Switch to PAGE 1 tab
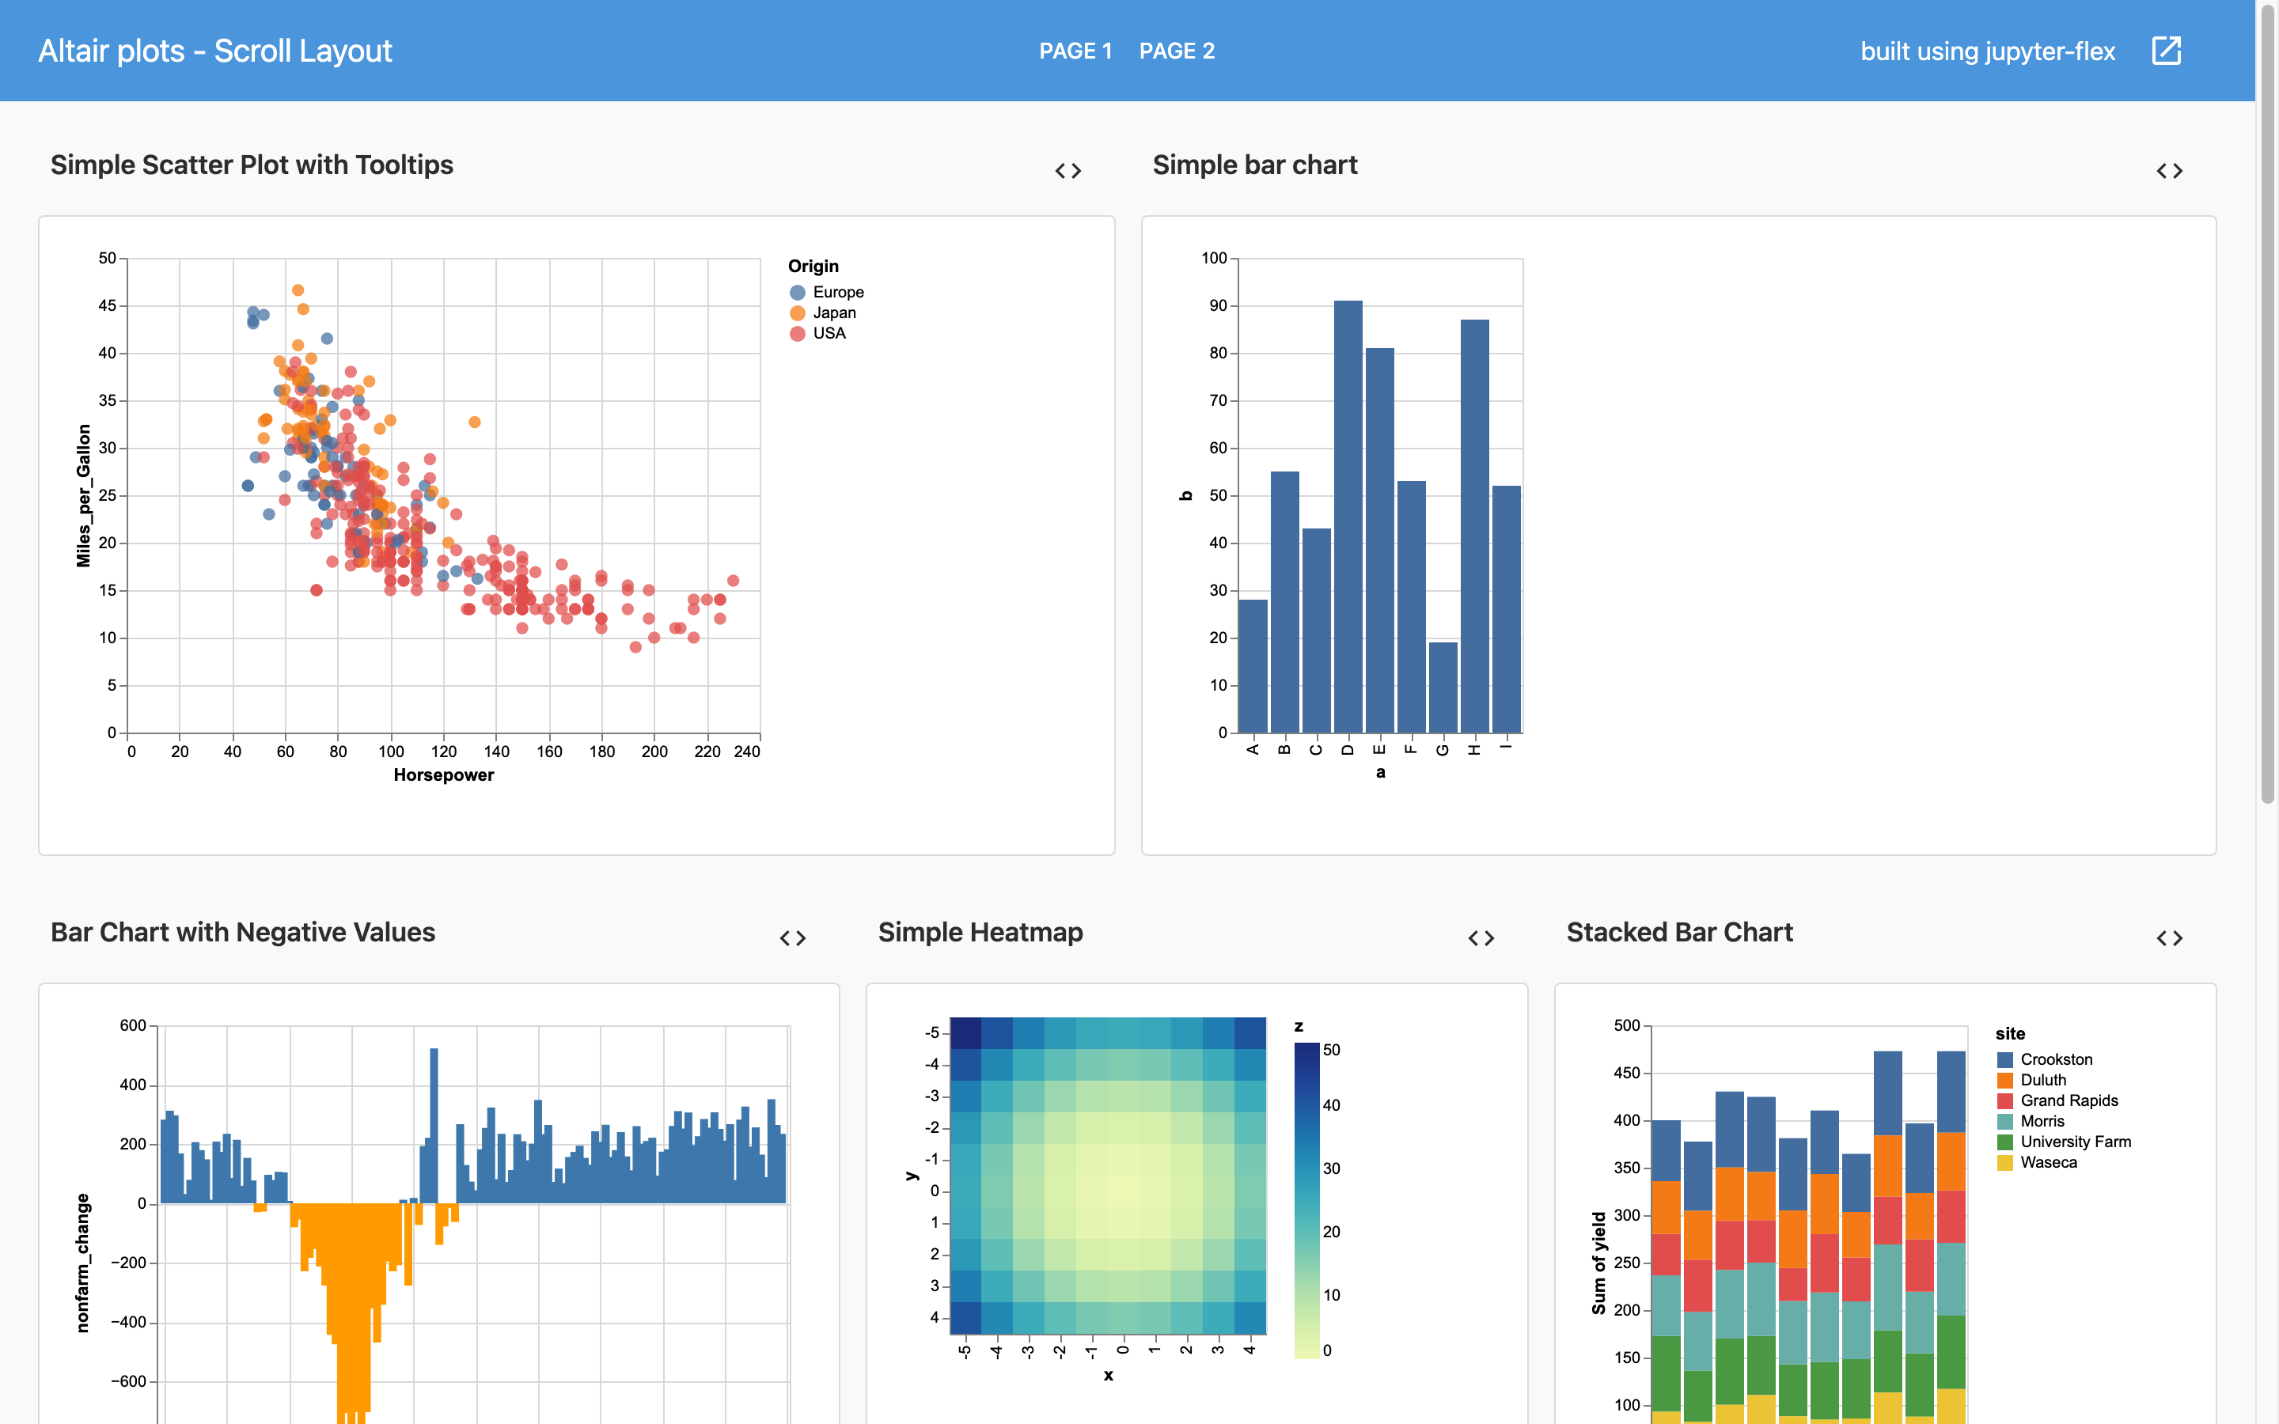This screenshot has width=2279, height=1424. [1075, 51]
